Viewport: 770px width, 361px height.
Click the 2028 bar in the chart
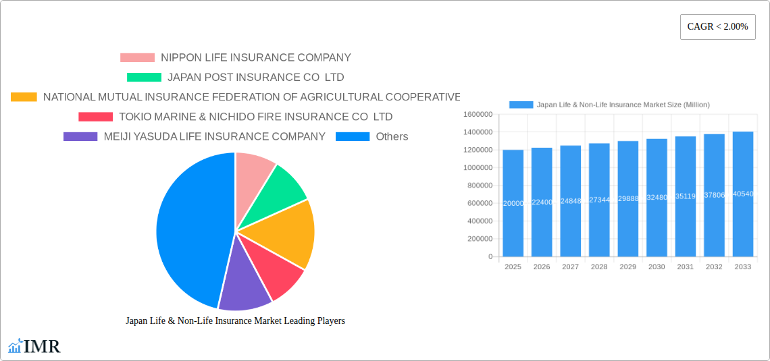pyautogui.click(x=599, y=200)
